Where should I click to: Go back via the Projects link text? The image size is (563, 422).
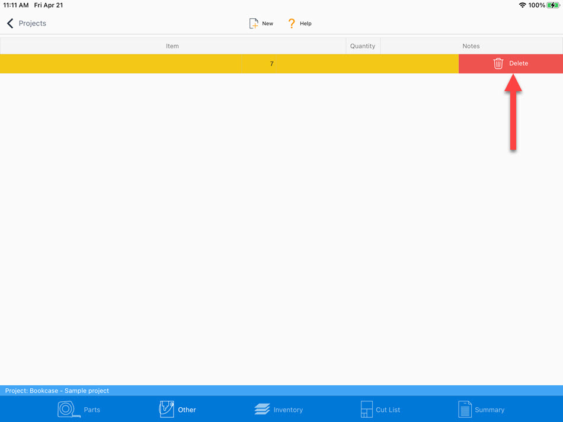33,24
